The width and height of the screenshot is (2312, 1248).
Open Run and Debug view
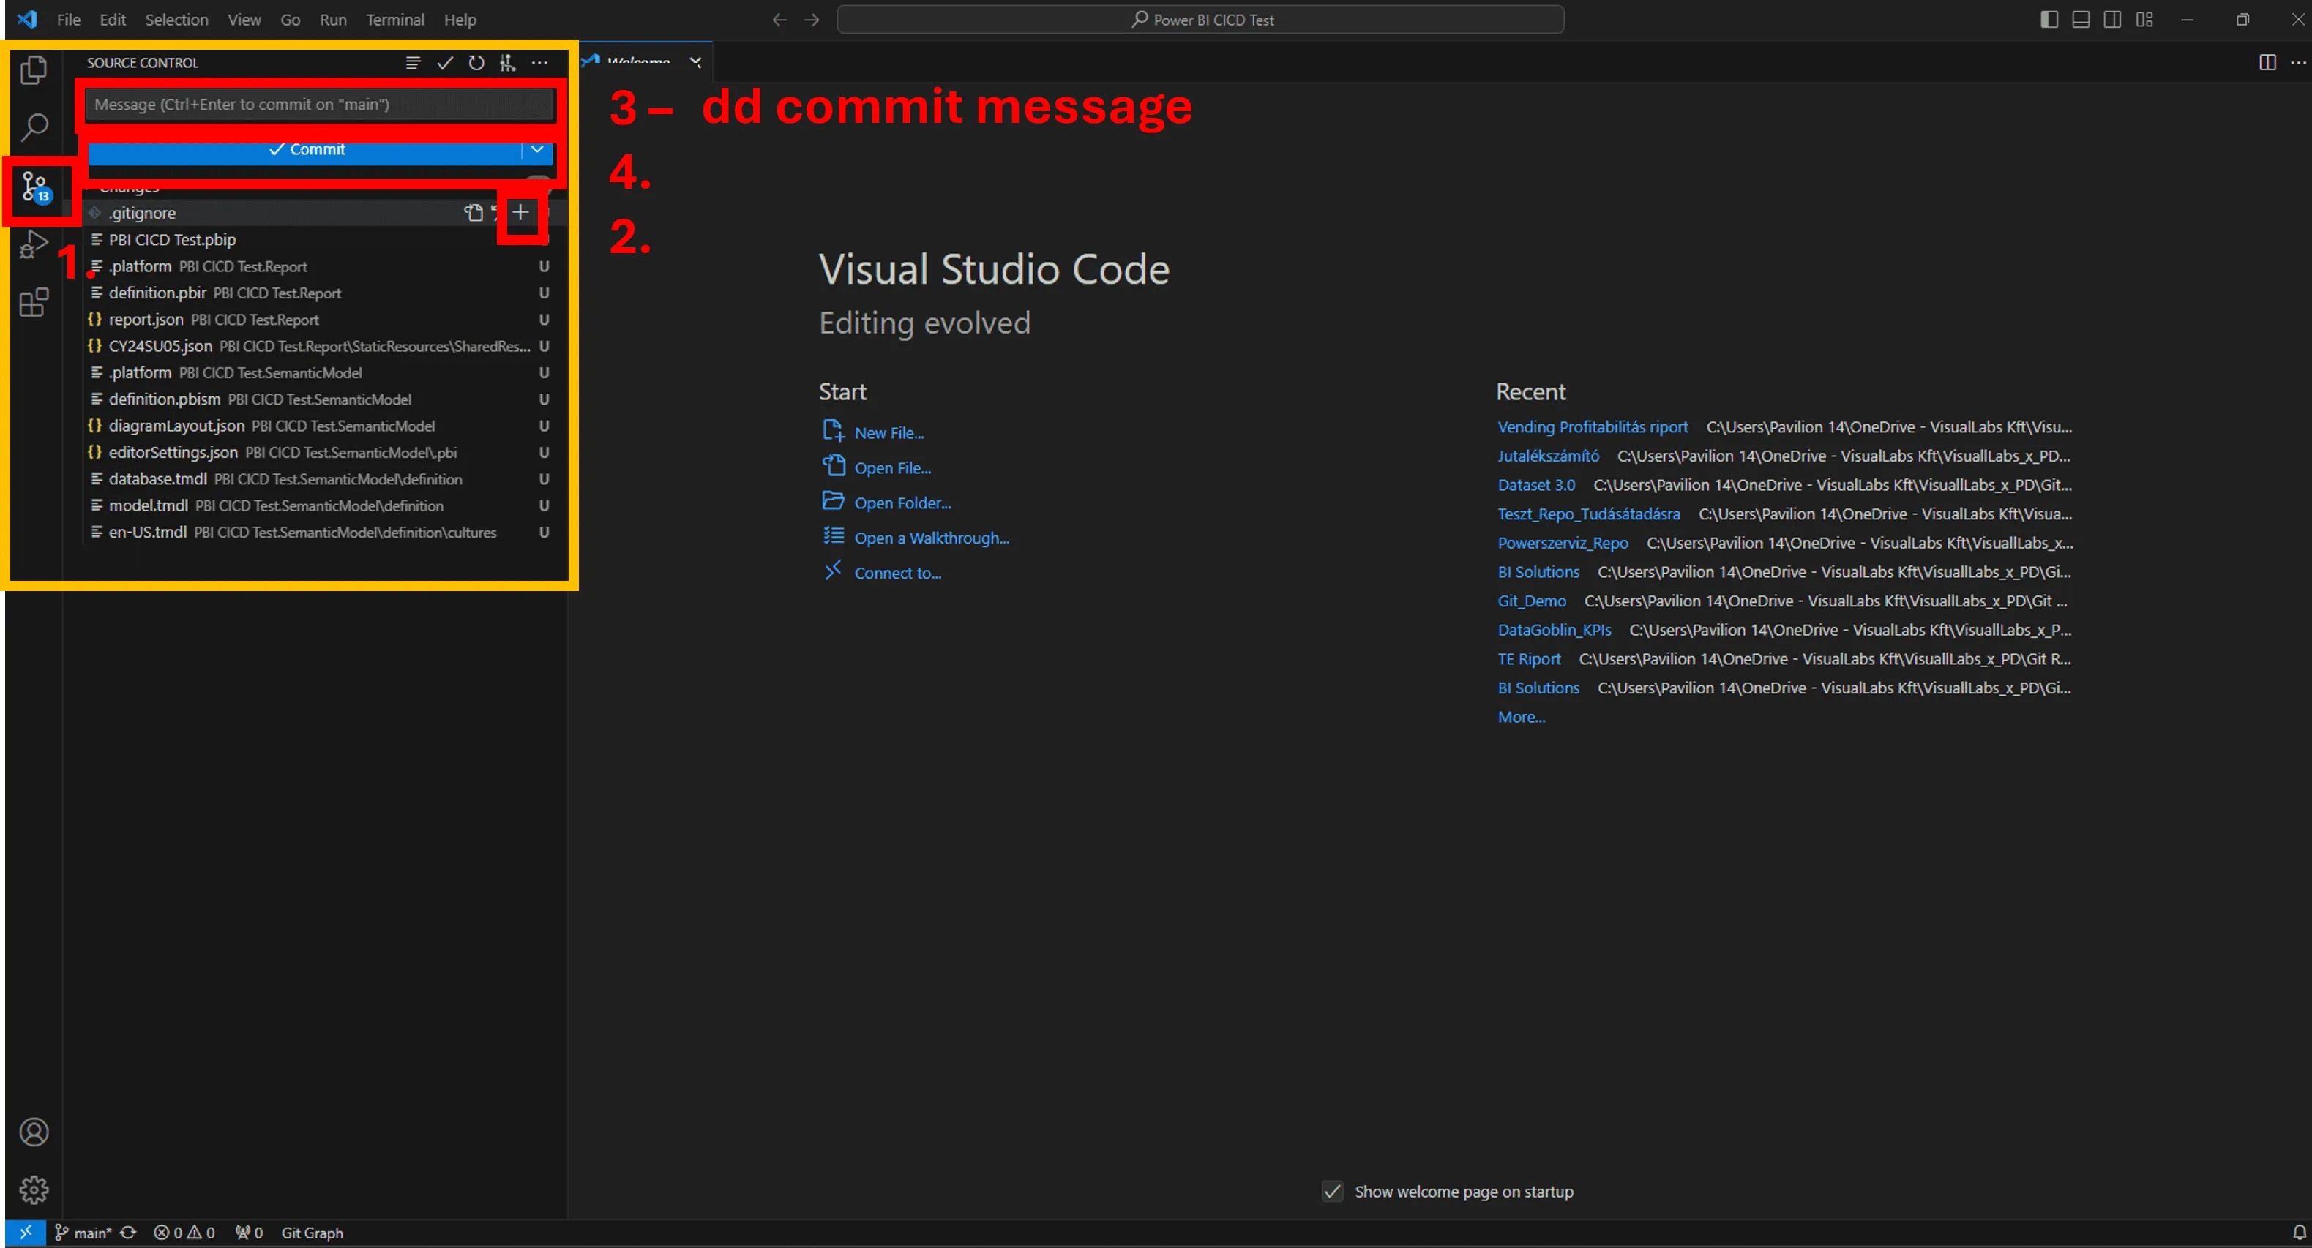pos(34,244)
